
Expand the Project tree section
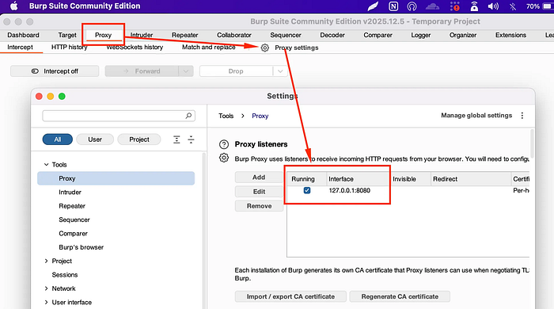(x=46, y=261)
